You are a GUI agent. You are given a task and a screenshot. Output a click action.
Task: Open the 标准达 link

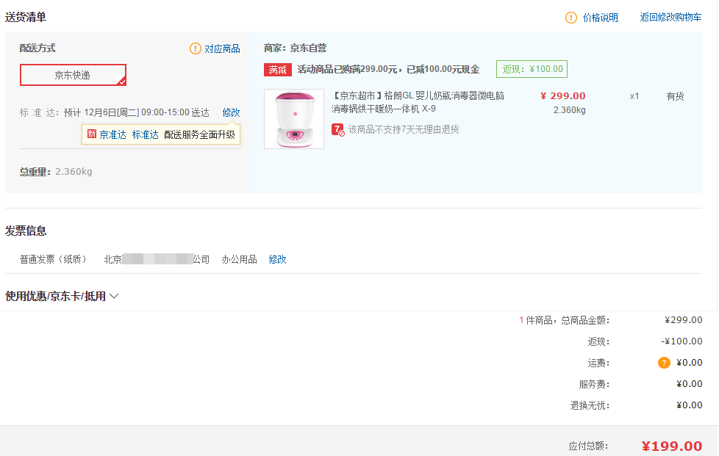(x=146, y=134)
